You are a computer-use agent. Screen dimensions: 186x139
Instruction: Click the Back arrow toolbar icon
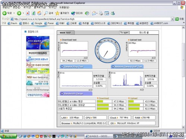pyautogui.click(x=4, y=13)
